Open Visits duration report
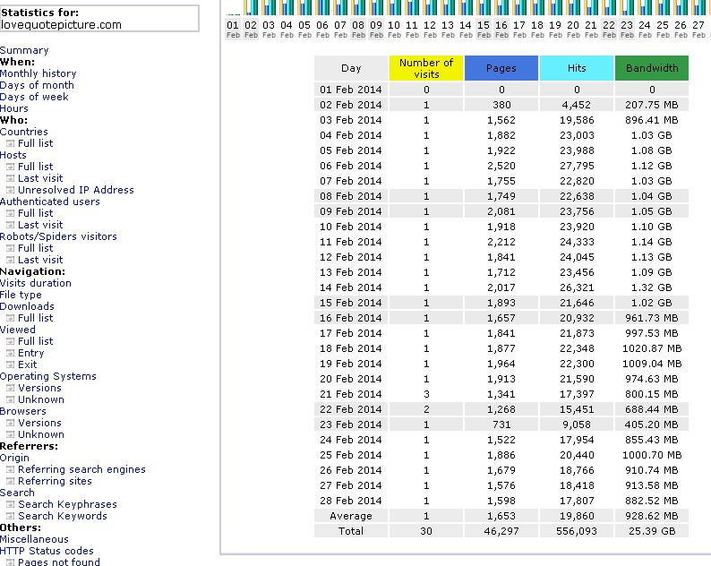This screenshot has width=711, height=566. point(35,283)
